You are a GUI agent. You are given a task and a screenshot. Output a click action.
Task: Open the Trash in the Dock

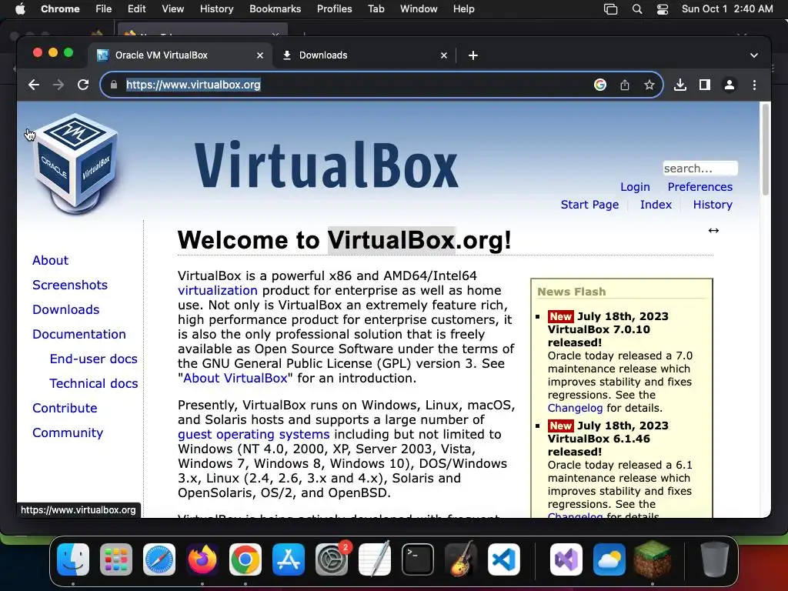pyautogui.click(x=715, y=559)
